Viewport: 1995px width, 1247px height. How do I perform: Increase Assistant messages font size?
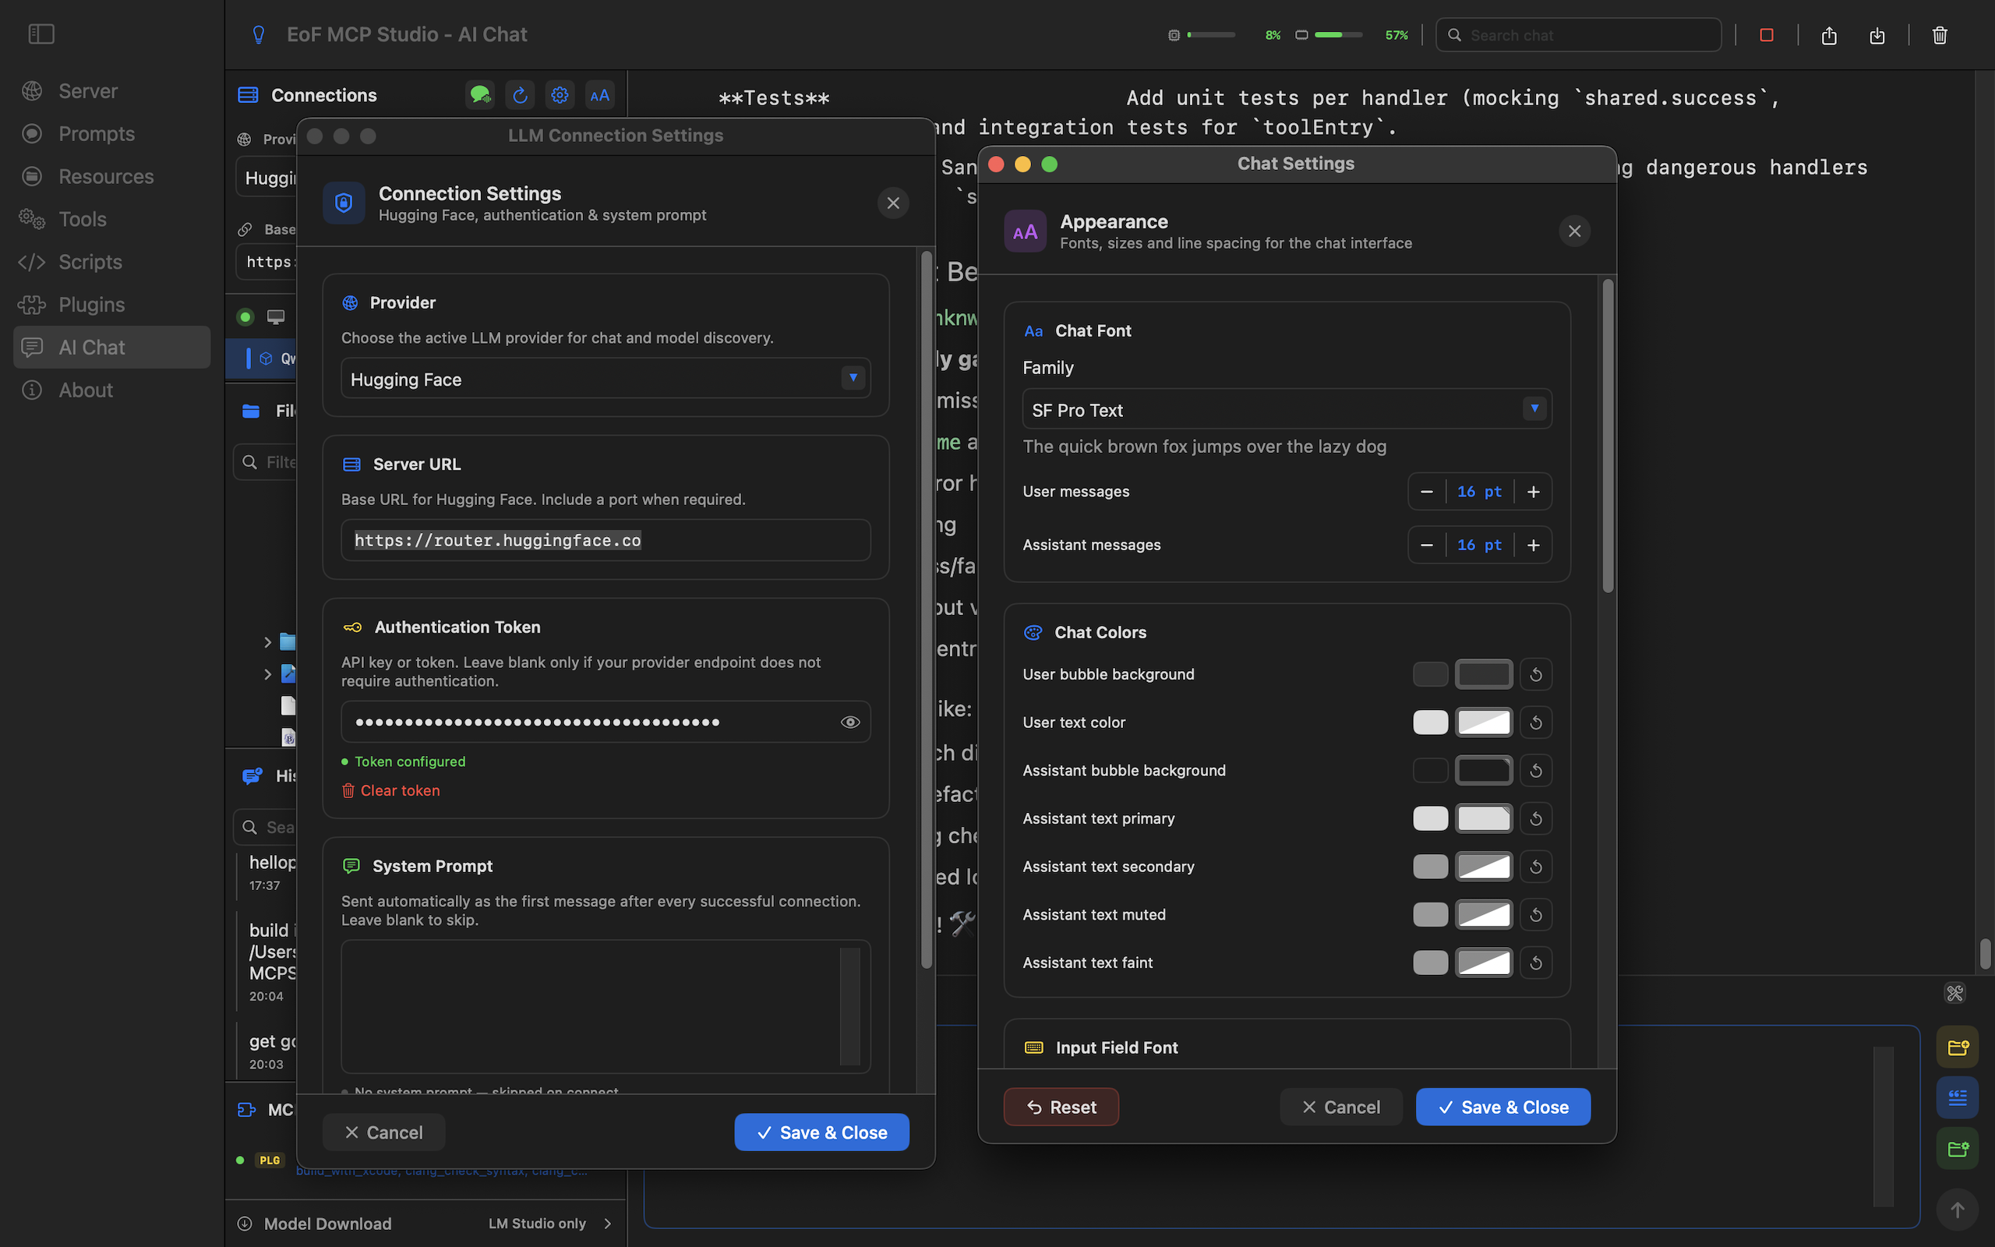[1534, 545]
